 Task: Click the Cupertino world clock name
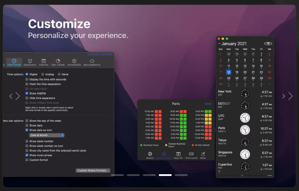[225, 164]
